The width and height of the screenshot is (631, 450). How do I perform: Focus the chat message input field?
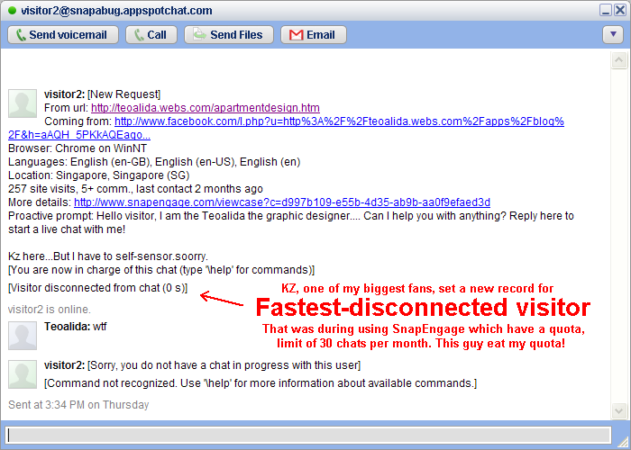308,436
